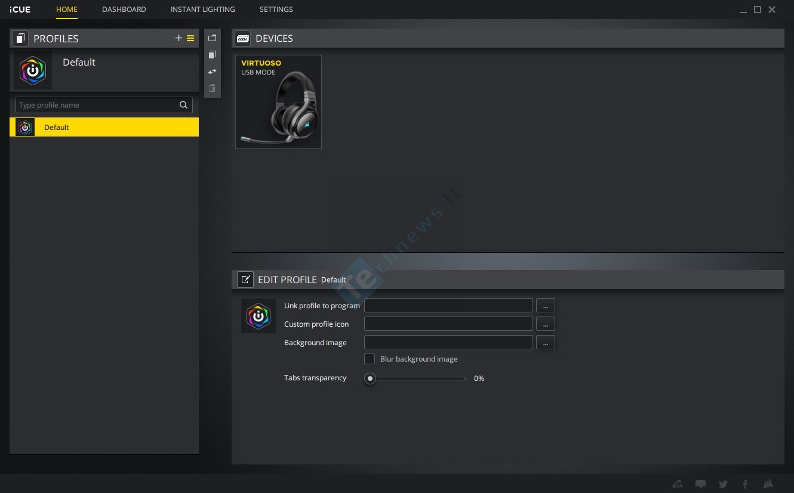Click the Link profile to program field
This screenshot has height=493, width=794.
pyautogui.click(x=448, y=305)
